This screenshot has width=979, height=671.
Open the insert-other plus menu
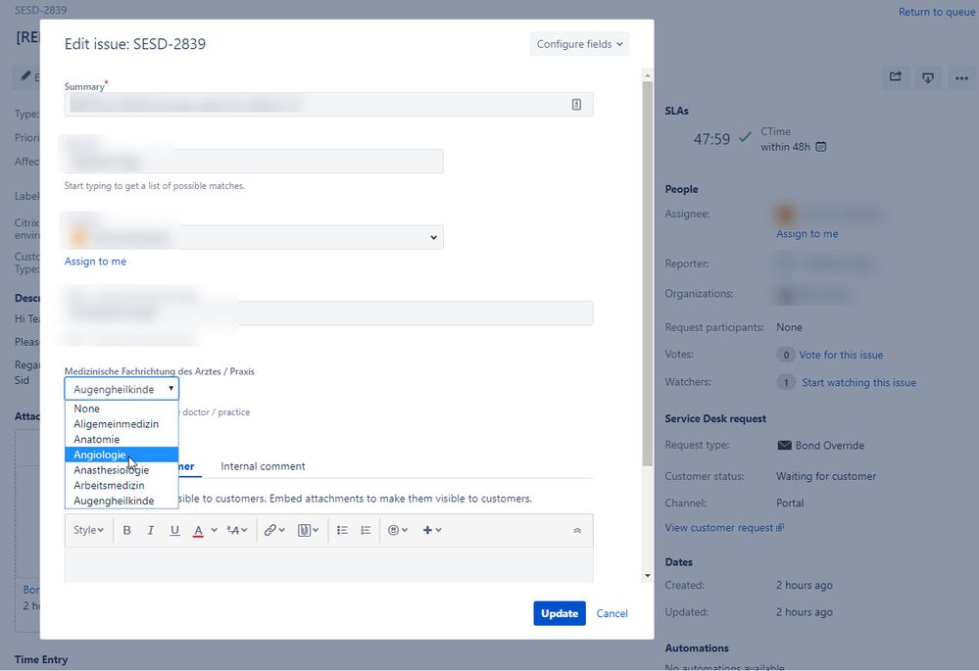pyautogui.click(x=432, y=530)
